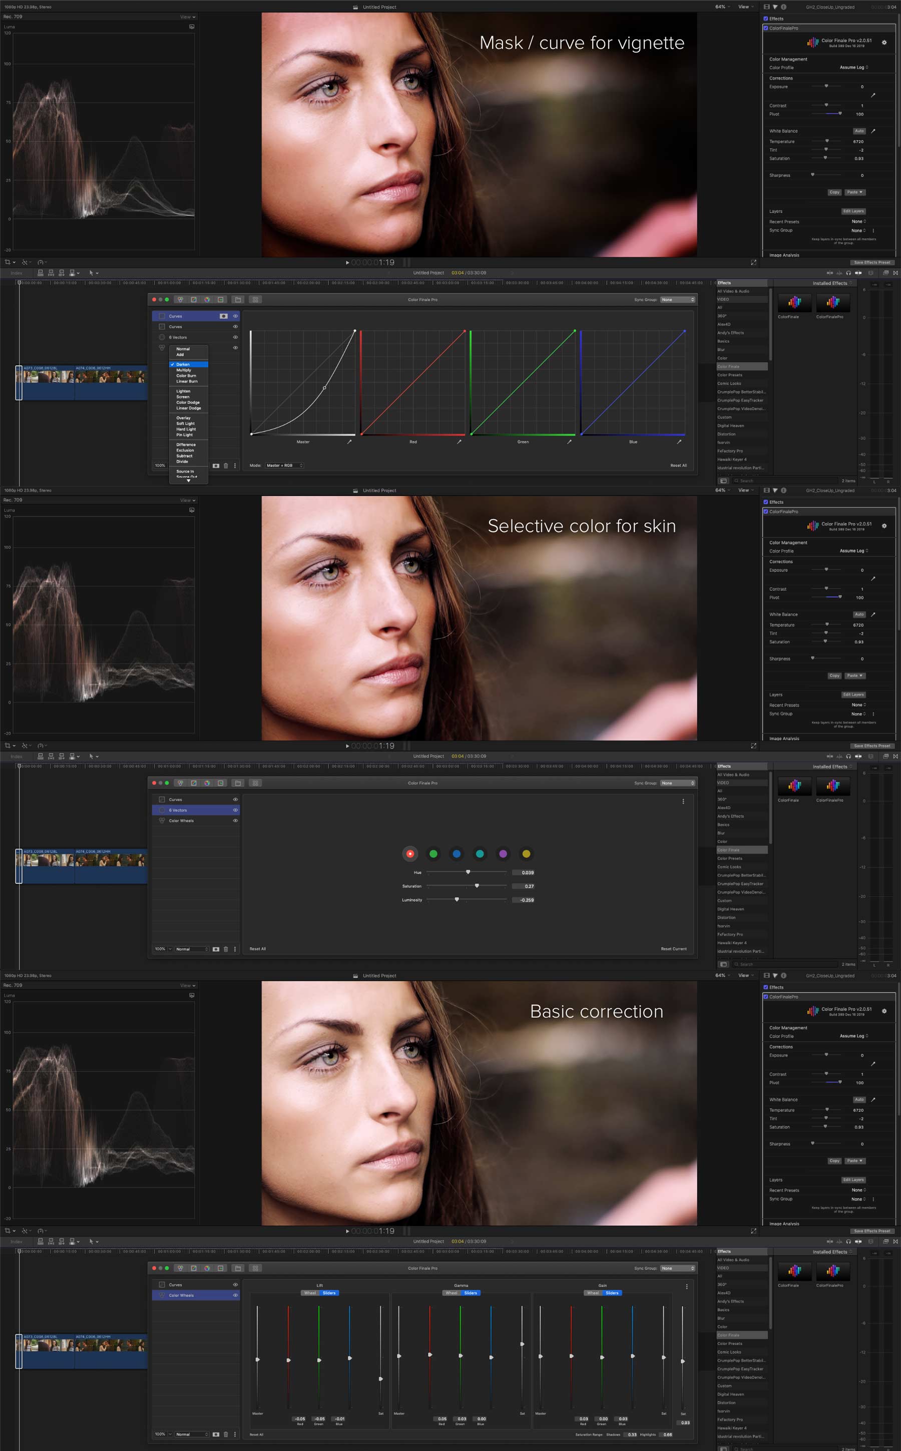Image resolution: width=901 pixels, height=1451 pixels.
Task: Click the Shadows saturation range value field
Action: (632, 1434)
